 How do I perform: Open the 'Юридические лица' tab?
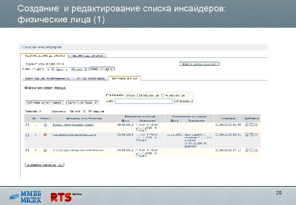[x=91, y=78]
